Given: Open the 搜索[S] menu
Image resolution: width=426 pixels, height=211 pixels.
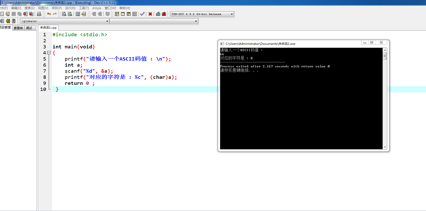Looking at the screenshot, I should (x=29, y=8).
